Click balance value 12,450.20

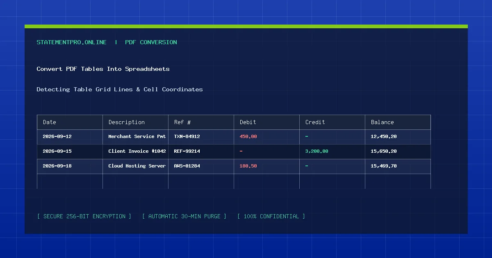point(384,136)
